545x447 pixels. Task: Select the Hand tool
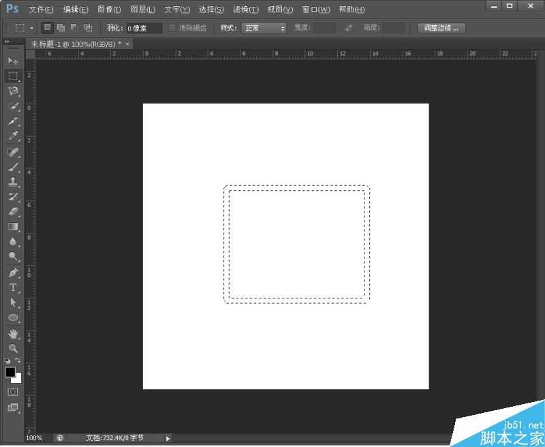pyautogui.click(x=13, y=333)
